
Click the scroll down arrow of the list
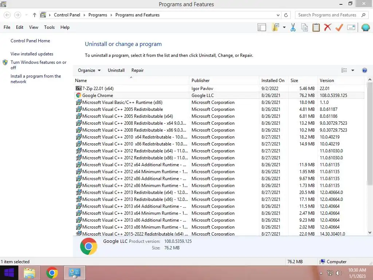[x=370, y=233]
